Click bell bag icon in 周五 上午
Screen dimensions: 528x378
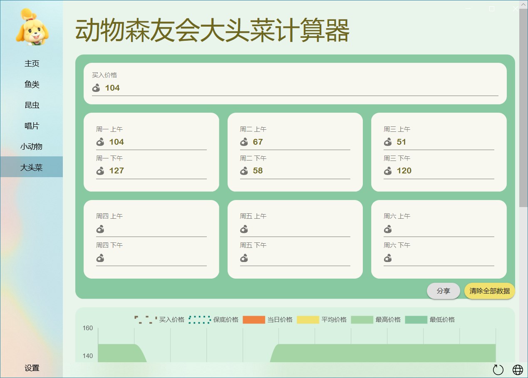click(x=244, y=229)
